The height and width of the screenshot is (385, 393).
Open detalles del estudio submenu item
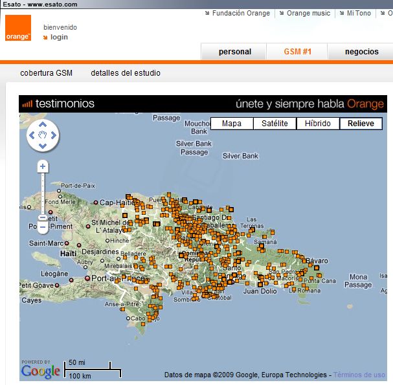(x=126, y=73)
